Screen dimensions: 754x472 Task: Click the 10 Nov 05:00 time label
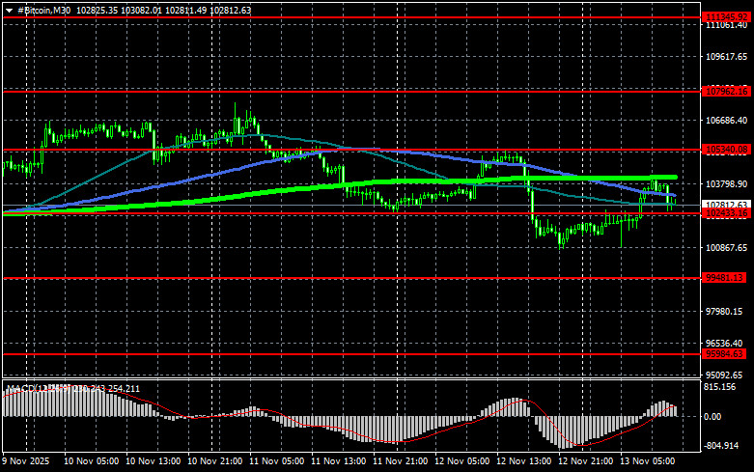pyautogui.click(x=92, y=461)
